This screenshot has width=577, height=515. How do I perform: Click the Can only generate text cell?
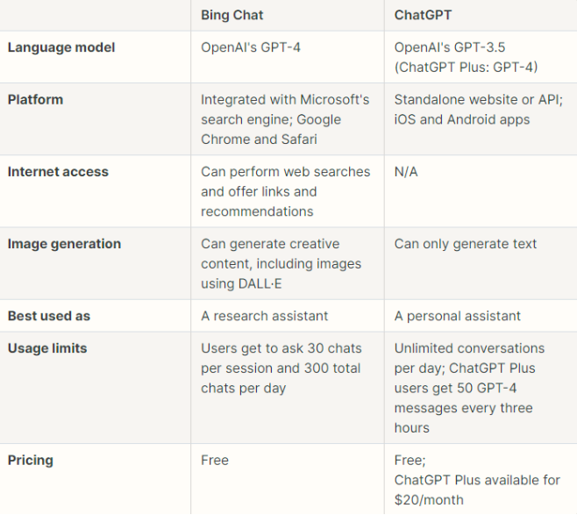pos(466,244)
